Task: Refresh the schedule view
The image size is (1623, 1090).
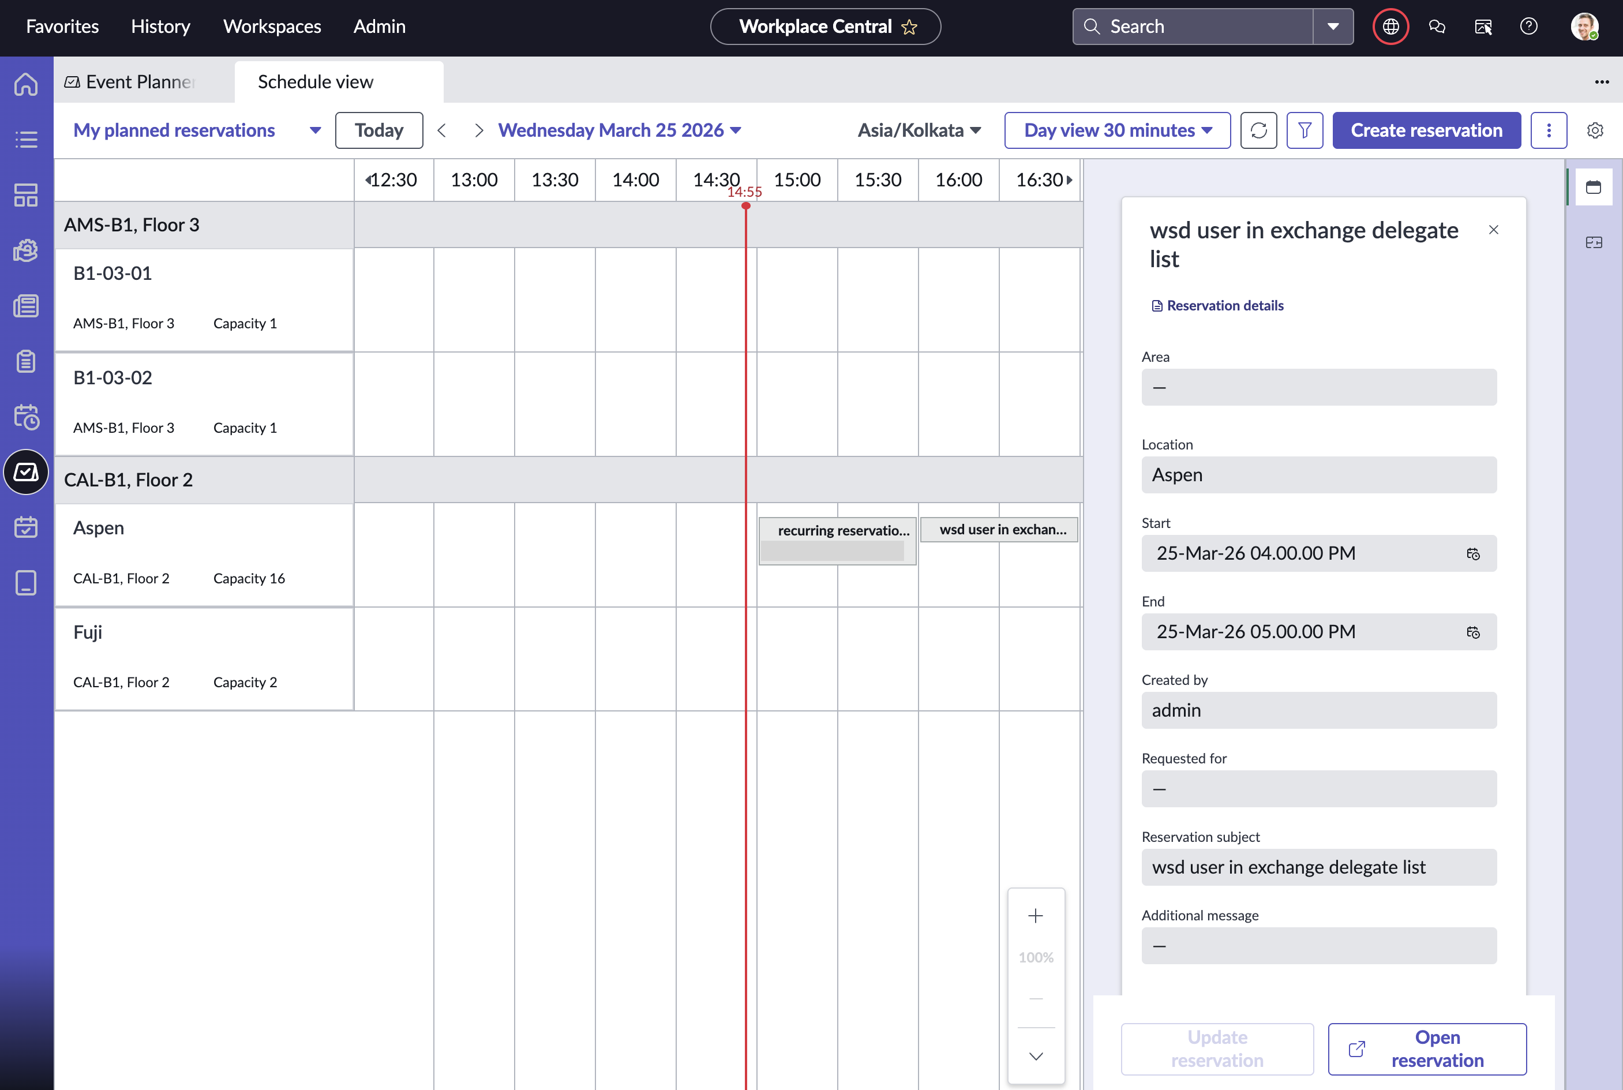Action: click(1258, 130)
